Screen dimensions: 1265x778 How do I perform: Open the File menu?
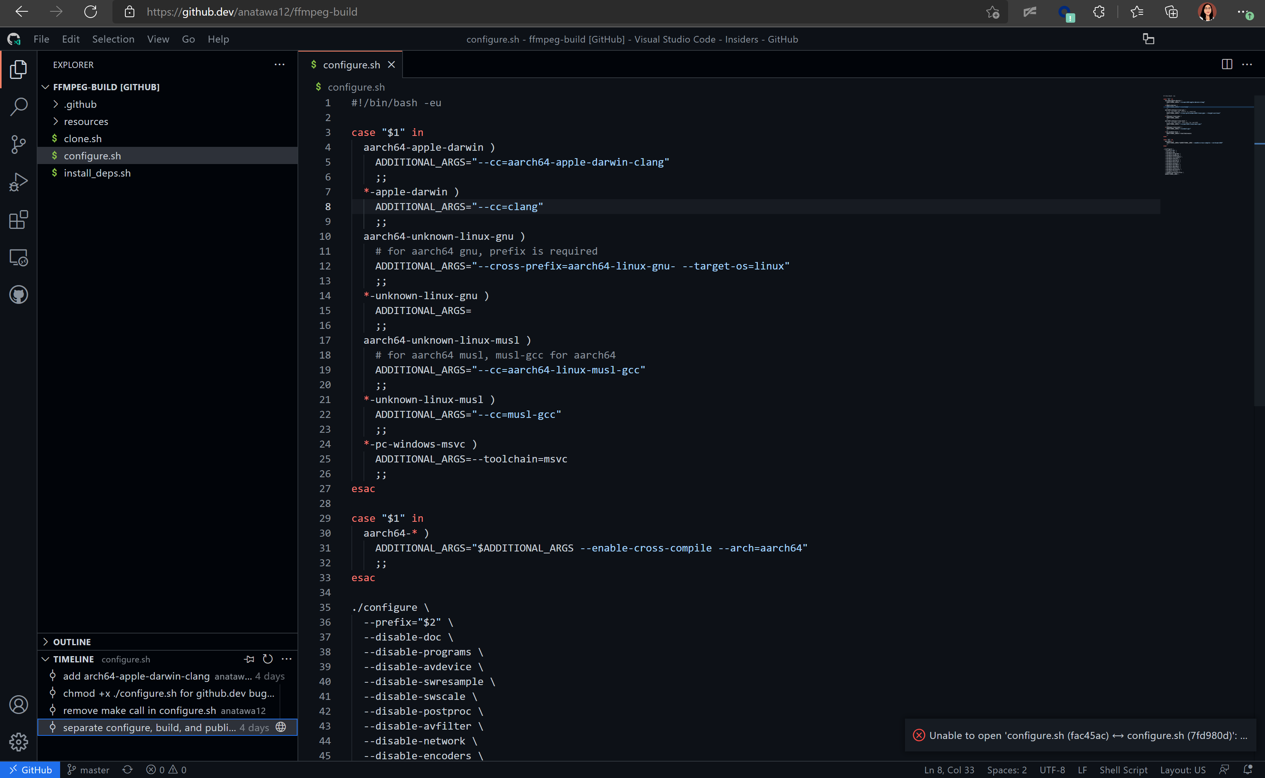[x=41, y=39]
